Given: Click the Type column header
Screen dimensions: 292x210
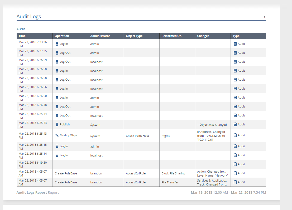Looking at the screenshot, I should pos(248,36).
